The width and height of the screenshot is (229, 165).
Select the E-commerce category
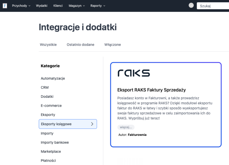(51, 106)
